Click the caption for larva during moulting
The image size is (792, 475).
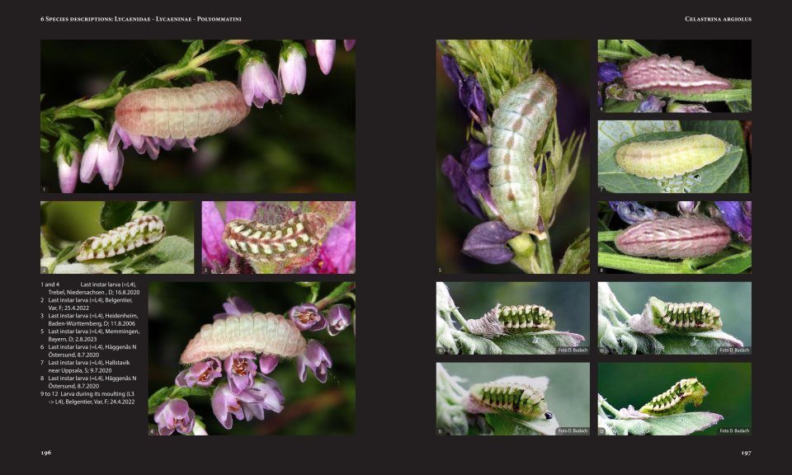pyautogui.click(x=91, y=394)
